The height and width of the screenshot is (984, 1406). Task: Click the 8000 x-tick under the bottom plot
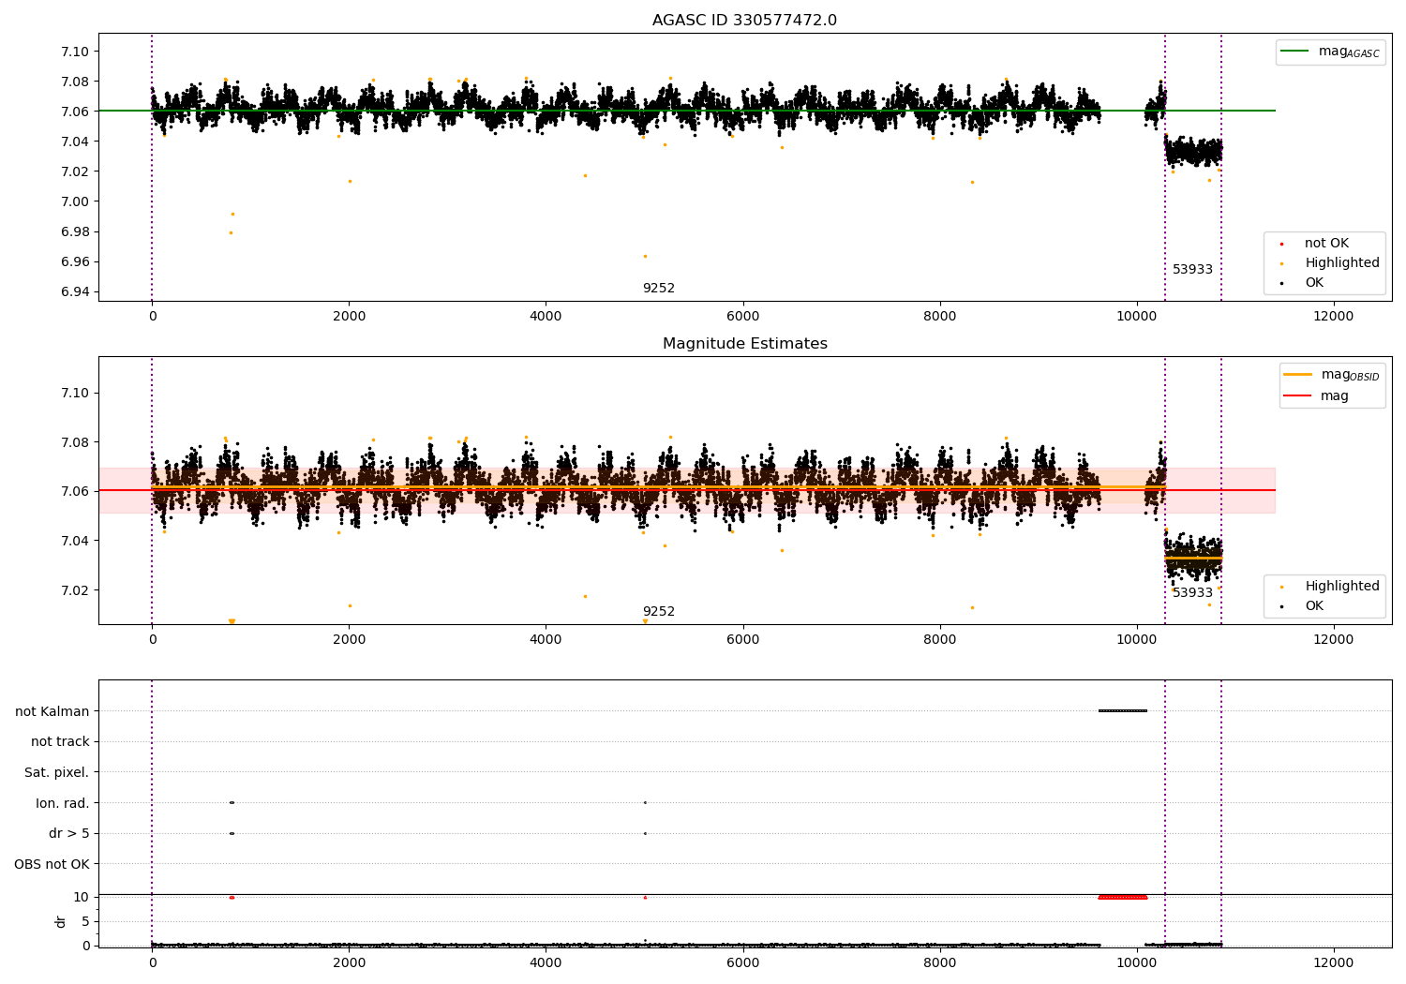[x=940, y=962]
